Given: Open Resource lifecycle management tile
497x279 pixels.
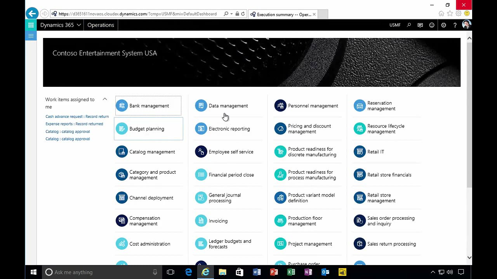Looking at the screenshot, I should click(387, 129).
